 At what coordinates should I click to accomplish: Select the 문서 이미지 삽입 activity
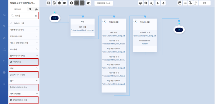[x=24, y=75]
